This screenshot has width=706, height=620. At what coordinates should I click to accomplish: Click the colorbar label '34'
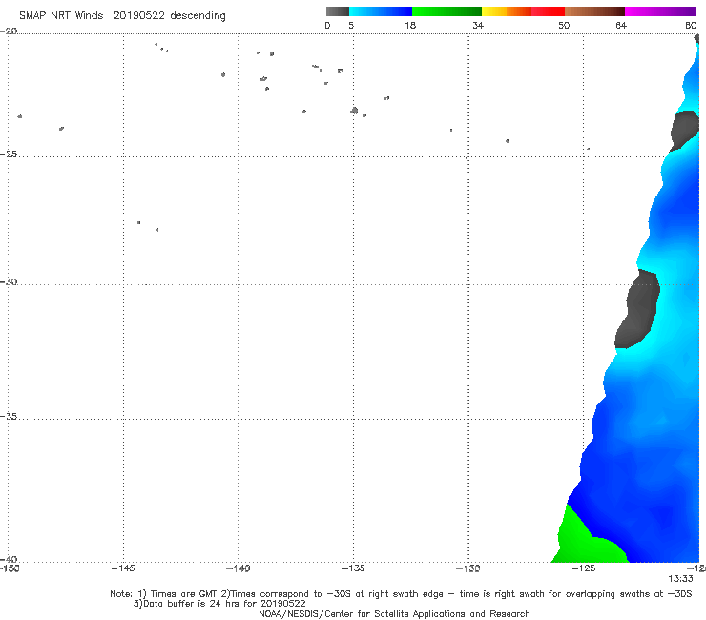[478, 25]
